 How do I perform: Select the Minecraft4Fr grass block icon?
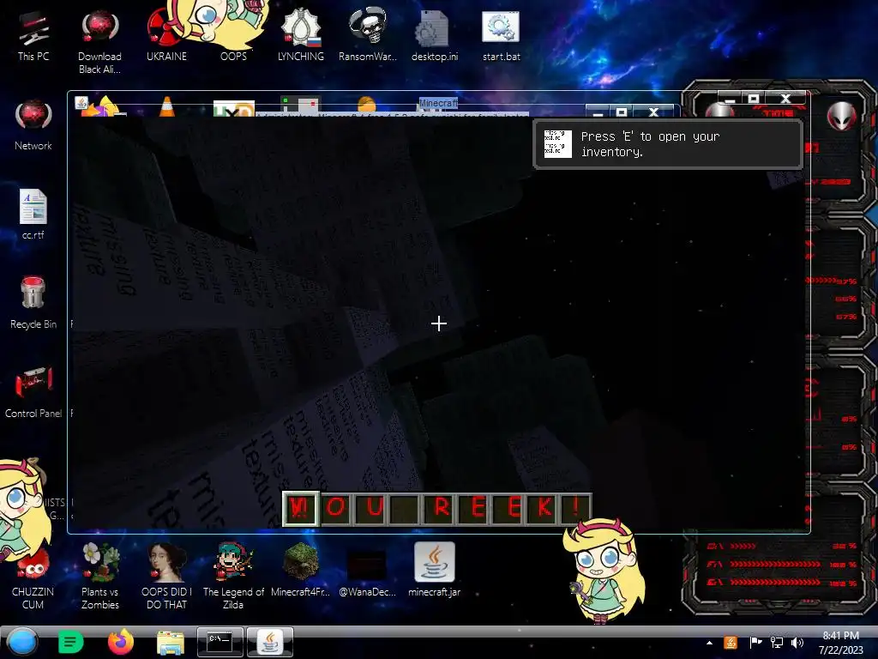click(x=301, y=570)
